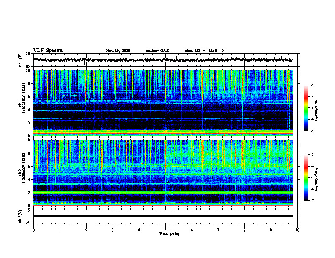
Task: Click the '7' tick label on time axis
Action: pos(218,230)
